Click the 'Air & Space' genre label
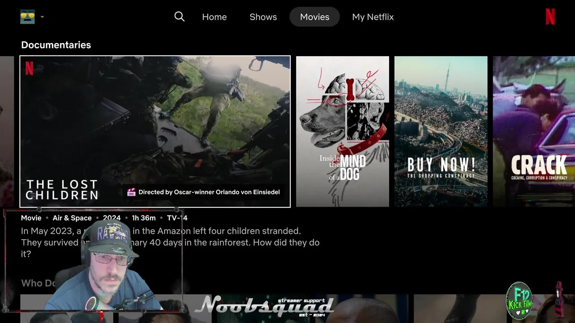Image resolution: width=575 pixels, height=323 pixels. 72,218
